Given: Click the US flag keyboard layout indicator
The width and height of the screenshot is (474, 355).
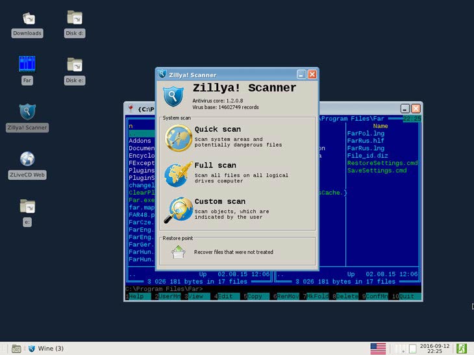Looking at the screenshot, I should (x=378, y=349).
